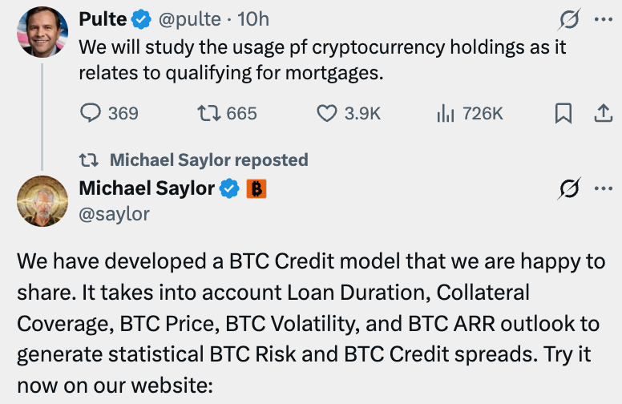
Task: Open the @saylor handle
Action: (115, 214)
